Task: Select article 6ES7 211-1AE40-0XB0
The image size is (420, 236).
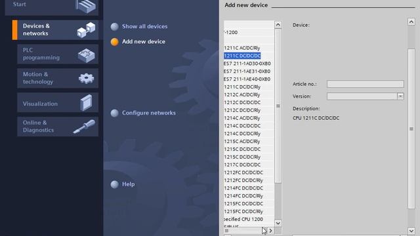Action: [247, 79]
